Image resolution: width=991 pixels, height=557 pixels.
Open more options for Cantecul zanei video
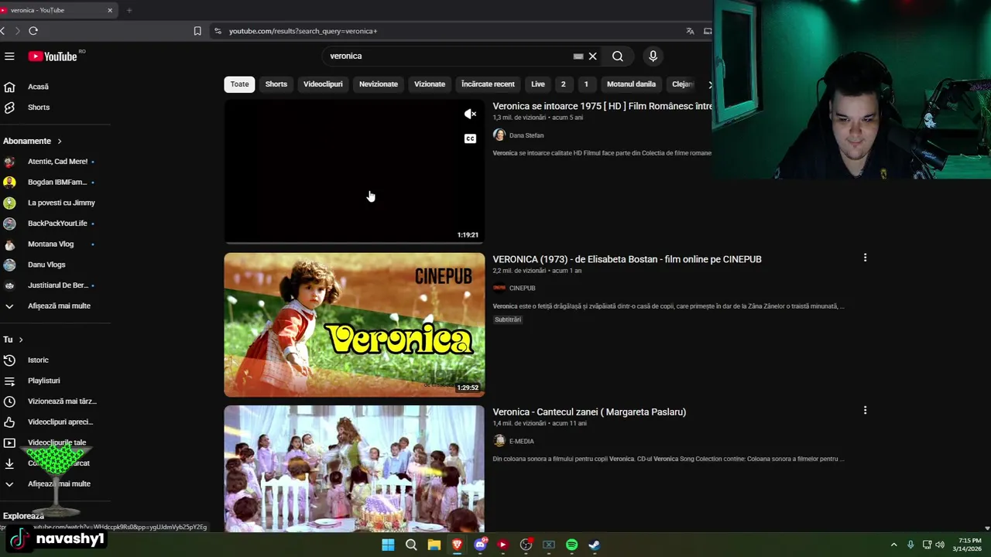tap(865, 411)
